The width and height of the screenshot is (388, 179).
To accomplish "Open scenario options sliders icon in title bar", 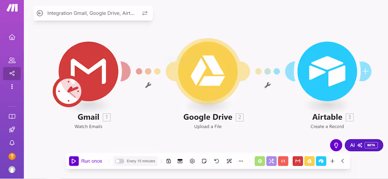I will pyautogui.click(x=145, y=13).
